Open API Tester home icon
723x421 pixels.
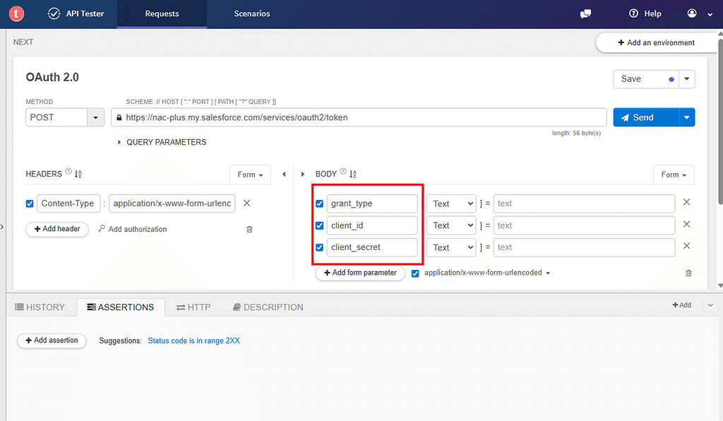[x=54, y=14]
